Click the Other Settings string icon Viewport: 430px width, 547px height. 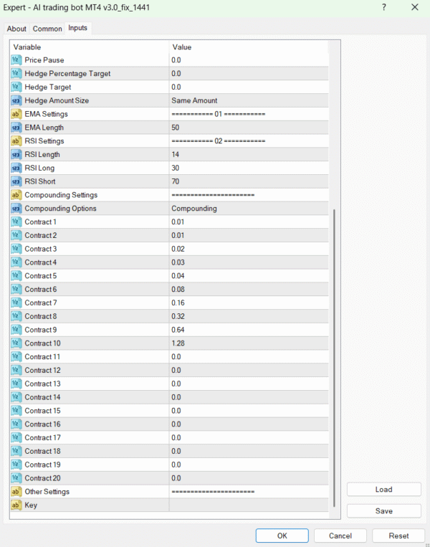pos(16,492)
